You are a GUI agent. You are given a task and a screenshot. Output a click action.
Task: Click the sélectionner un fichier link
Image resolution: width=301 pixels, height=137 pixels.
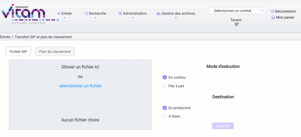point(80,86)
